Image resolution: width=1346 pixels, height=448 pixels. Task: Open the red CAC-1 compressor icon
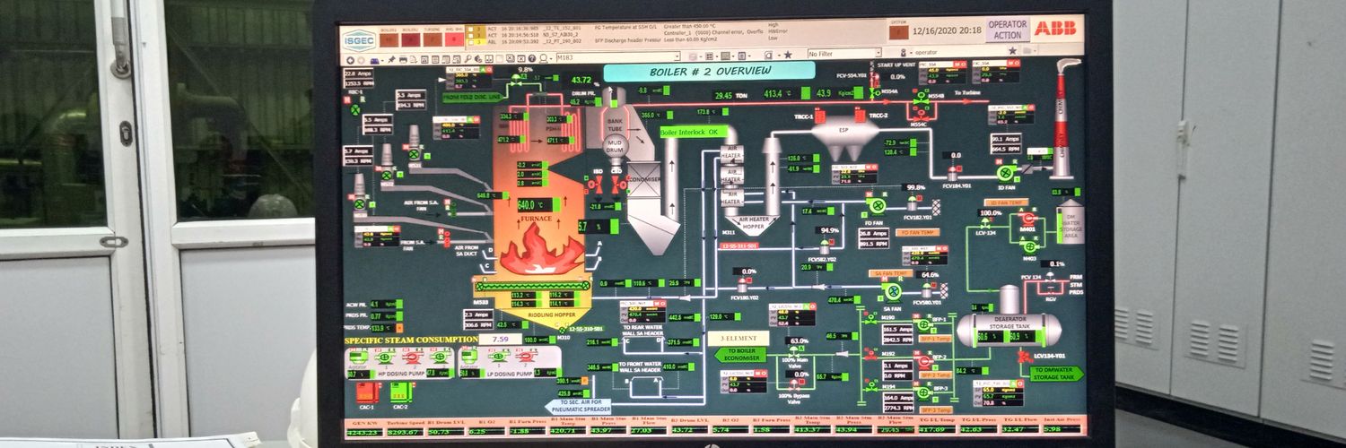365,392
